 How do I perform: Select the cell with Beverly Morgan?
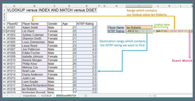(35, 60)
